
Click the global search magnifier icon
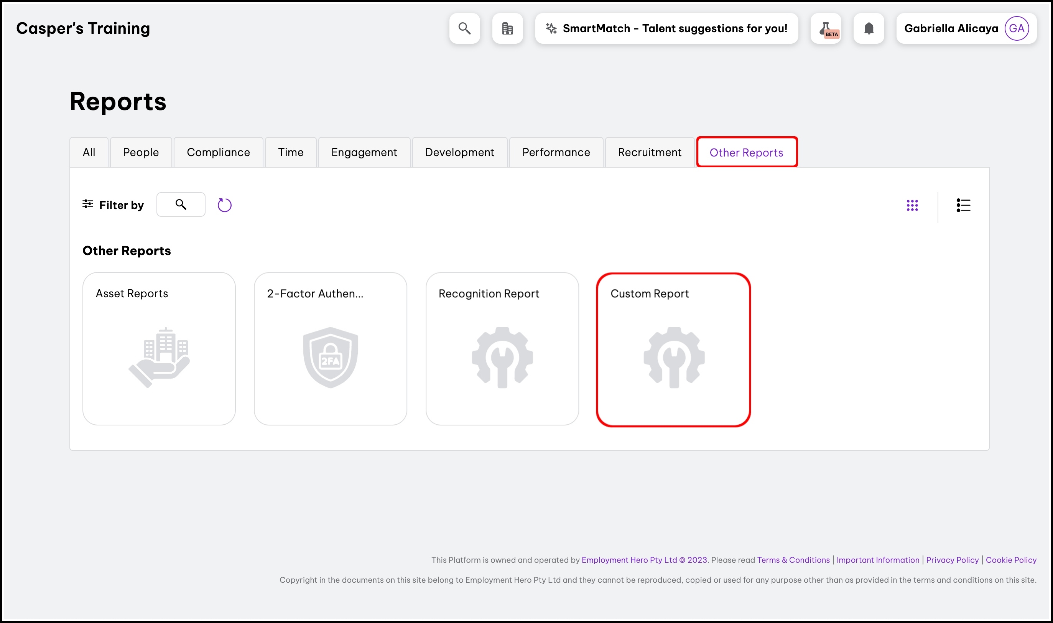coord(464,28)
